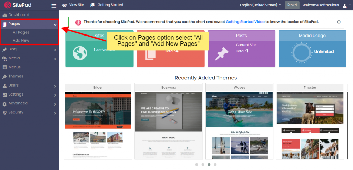Expand the Blog submenu arrow

pyautogui.click(x=55, y=50)
